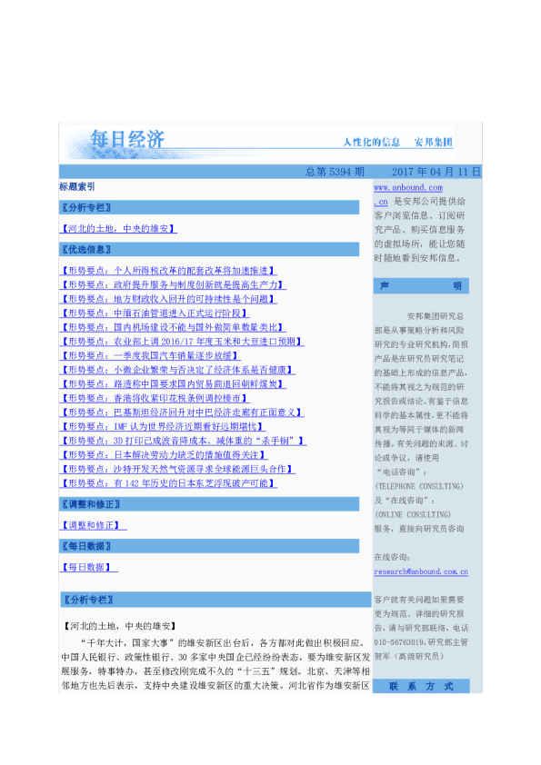
Task: Open link 个人所得税改革的配套改革将加速推进
Action: tap(168, 270)
